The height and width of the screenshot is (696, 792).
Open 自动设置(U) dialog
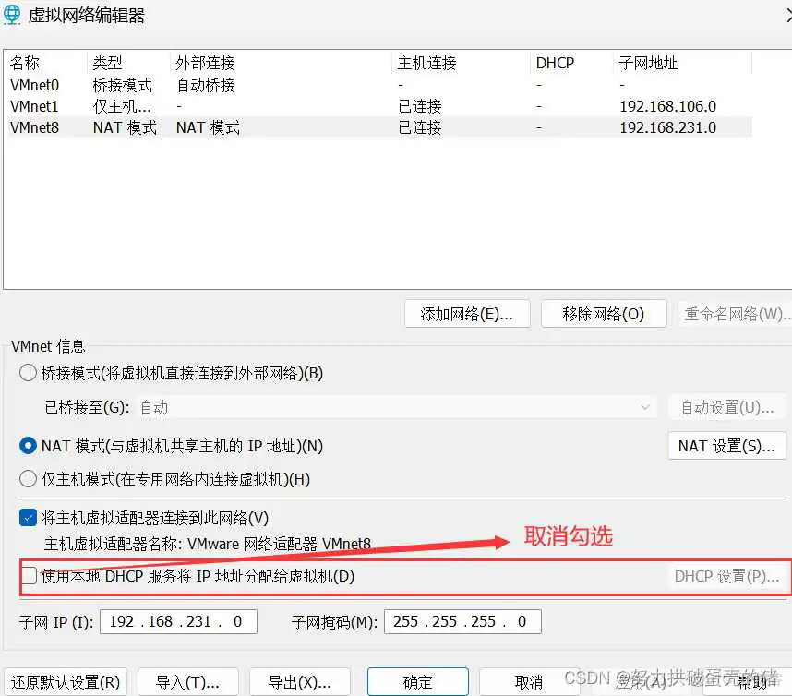click(726, 407)
